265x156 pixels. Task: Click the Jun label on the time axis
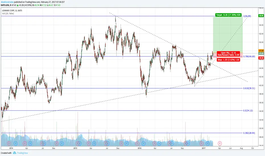[x=230, y=148]
